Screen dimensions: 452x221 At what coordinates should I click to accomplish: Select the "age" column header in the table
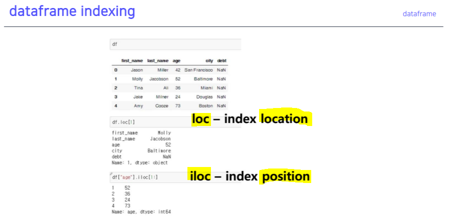(176, 60)
